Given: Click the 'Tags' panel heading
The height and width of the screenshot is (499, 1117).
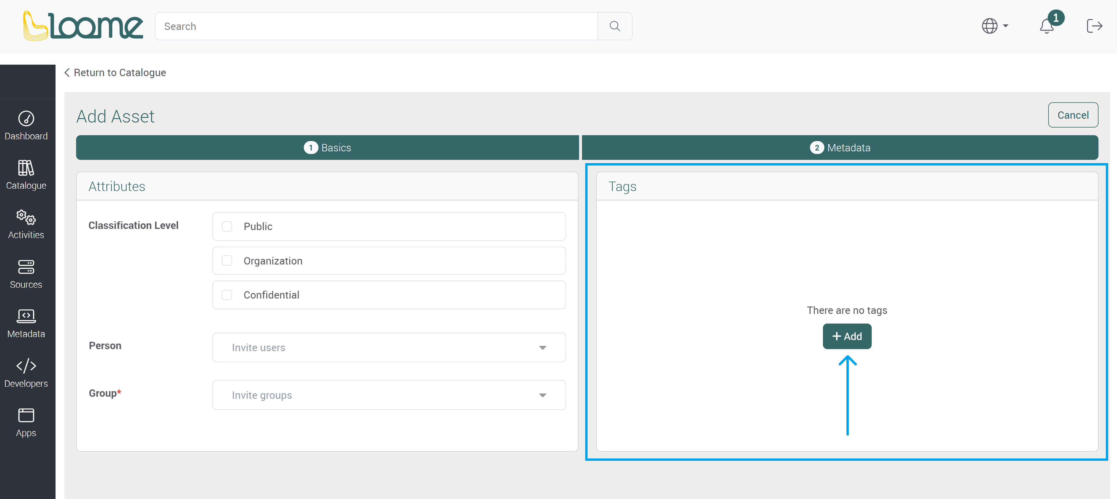Looking at the screenshot, I should (622, 187).
